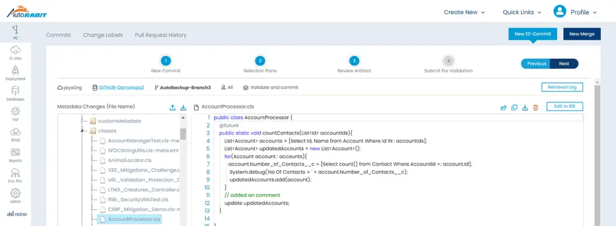Click the share icon above the code editor

504,108
